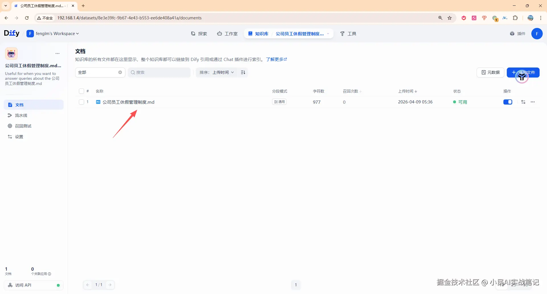Image resolution: width=547 pixels, height=294 pixels.
Task: Close the 公司员工休假管理制度.md browser tab
Action: click(x=73, y=6)
